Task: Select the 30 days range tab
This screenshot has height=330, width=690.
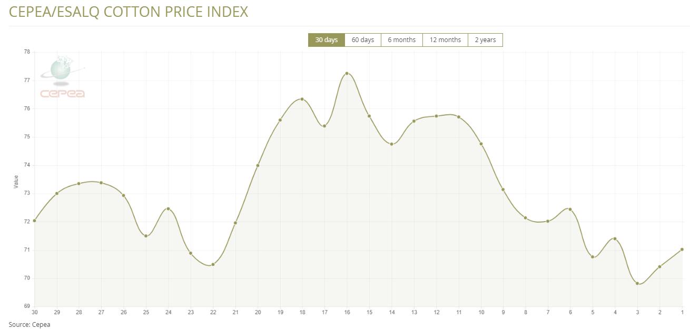Action: click(327, 40)
